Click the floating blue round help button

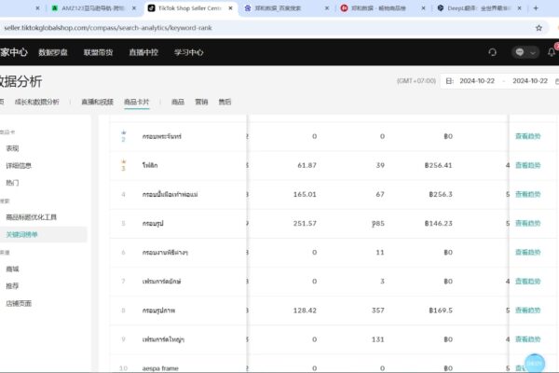coord(535,364)
